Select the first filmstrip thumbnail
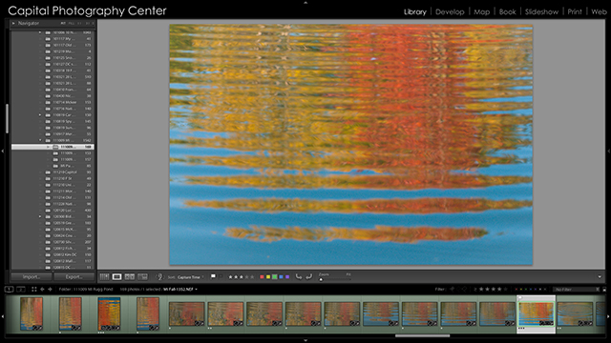 point(32,313)
